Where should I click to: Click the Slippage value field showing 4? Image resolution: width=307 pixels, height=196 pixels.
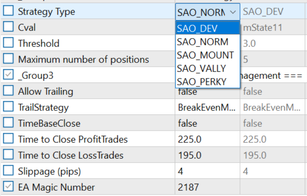coord(206,171)
